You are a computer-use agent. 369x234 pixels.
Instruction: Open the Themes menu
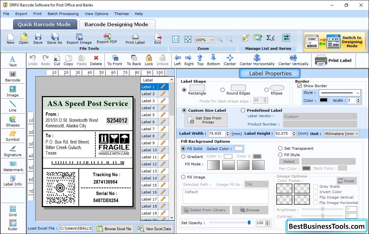click(x=121, y=14)
